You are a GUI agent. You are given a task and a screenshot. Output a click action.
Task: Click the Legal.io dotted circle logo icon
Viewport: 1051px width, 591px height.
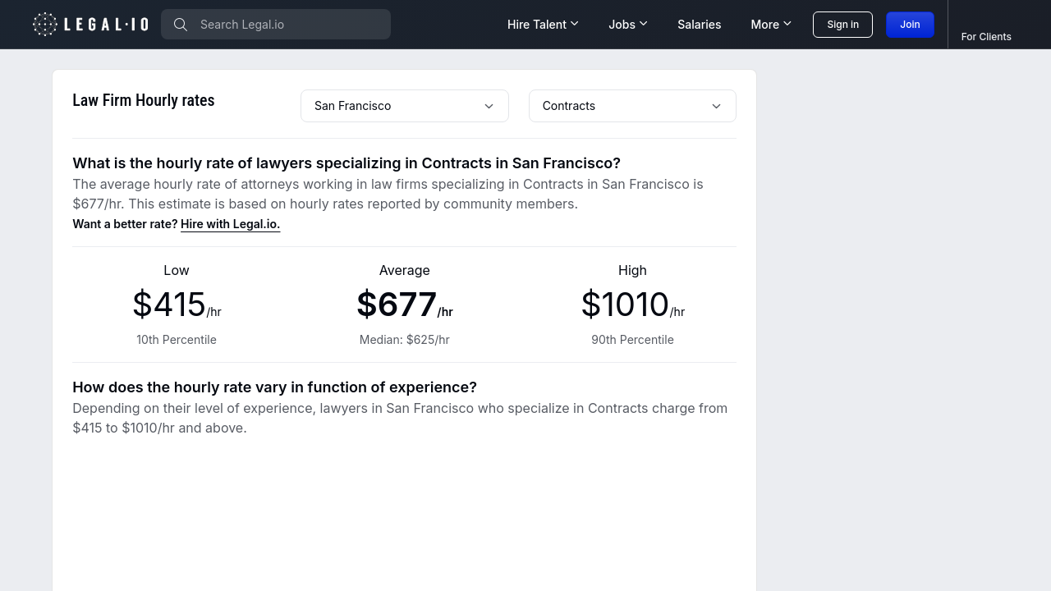(x=45, y=25)
